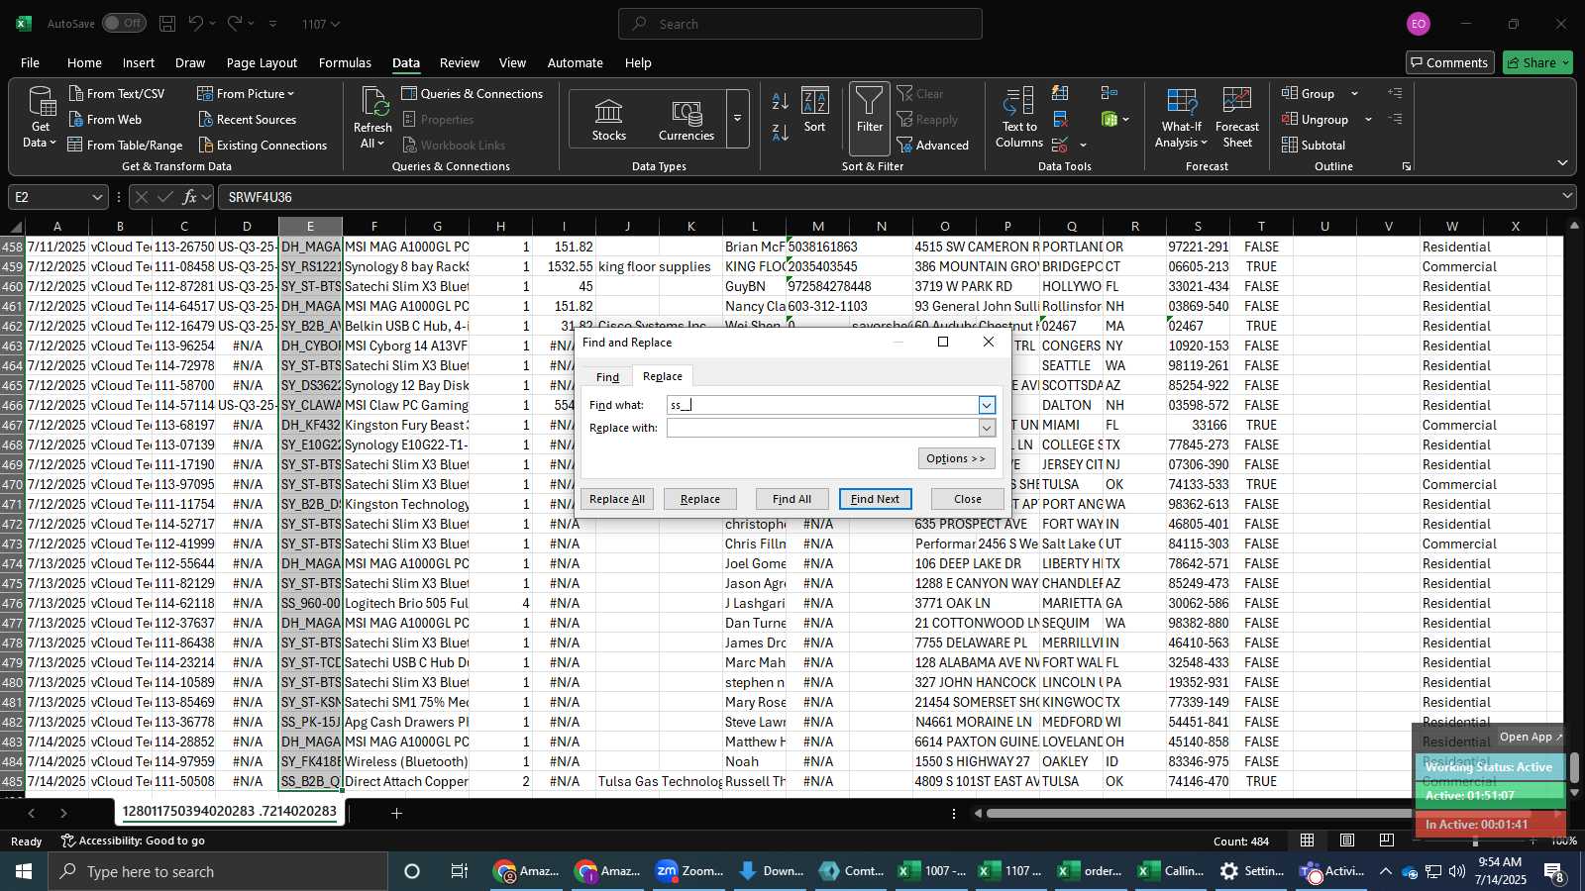Viewport: 1585px width, 891px height.
Task: Click the Remove Duplicates icon
Action: tap(1060, 119)
